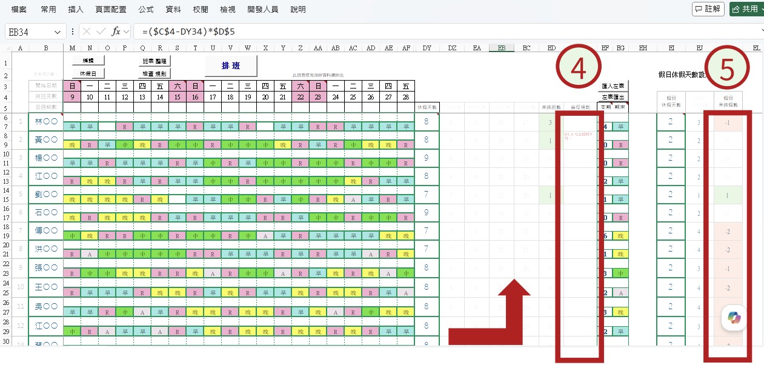
Task: Select column header B
Action: point(46,49)
